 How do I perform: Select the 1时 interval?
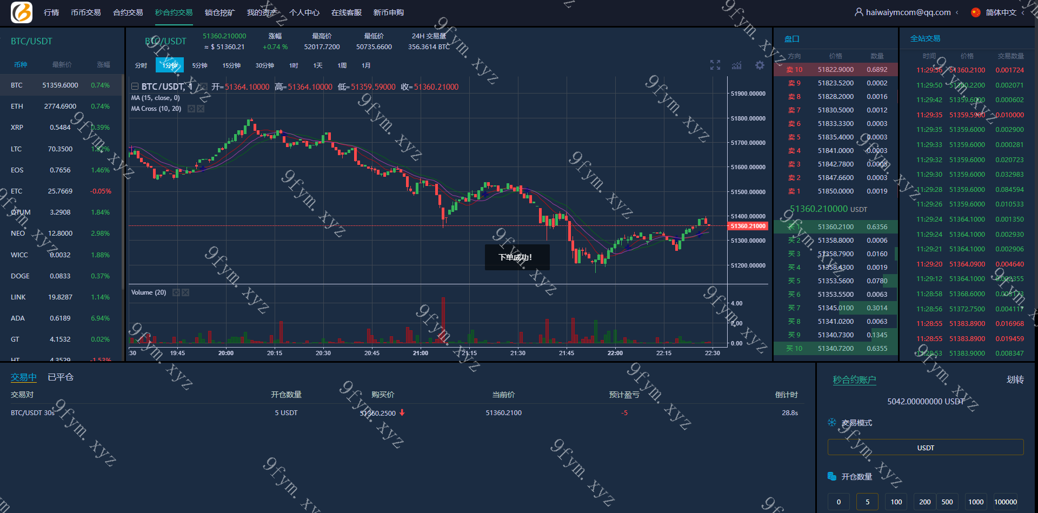tap(294, 65)
